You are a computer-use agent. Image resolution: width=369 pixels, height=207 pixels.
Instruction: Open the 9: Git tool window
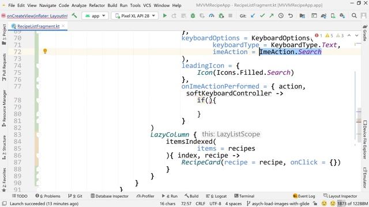pos(75,196)
